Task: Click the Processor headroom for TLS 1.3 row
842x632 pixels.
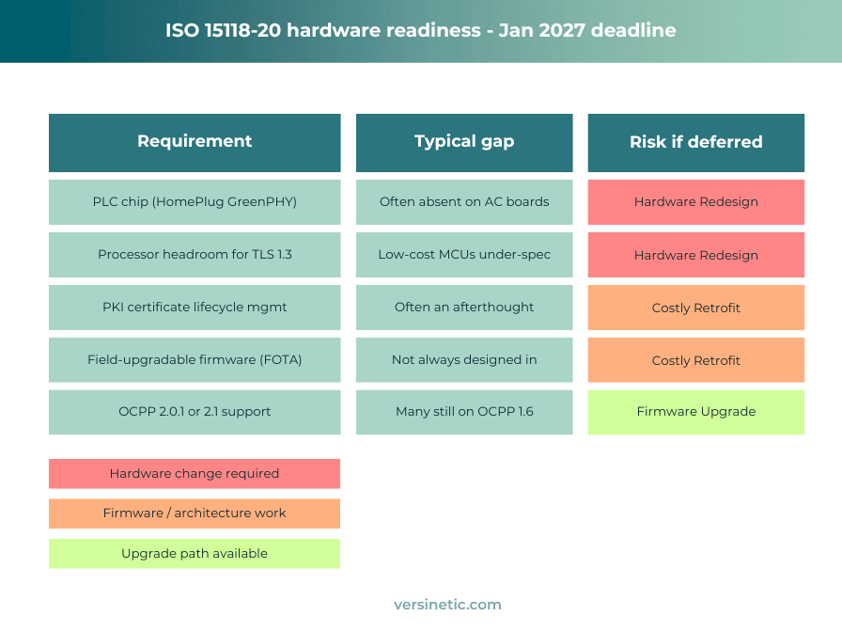Action: [195, 254]
